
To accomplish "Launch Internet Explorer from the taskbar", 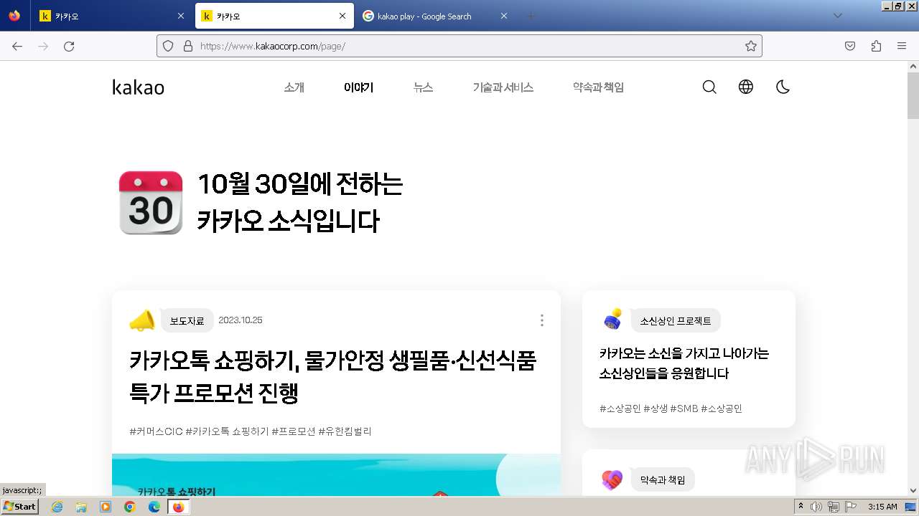I will pyautogui.click(x=57, y=507).
